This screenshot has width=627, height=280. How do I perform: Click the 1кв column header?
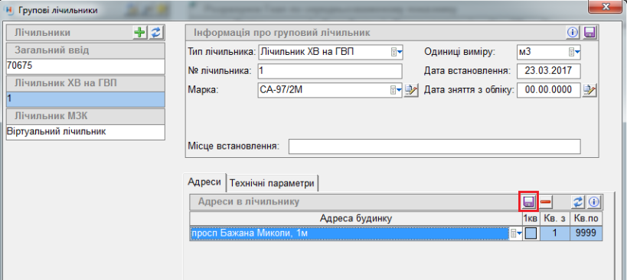(x=531, y=218)
